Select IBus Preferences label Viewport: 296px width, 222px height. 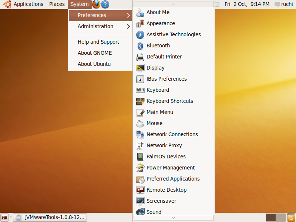tap(166, 79)
